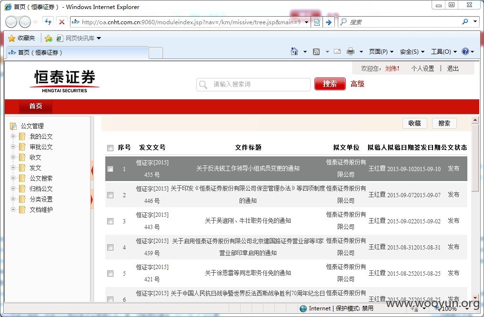484x317 pixels.
Task: Open the 工具(O) menu
Action: tap(444, 52)
